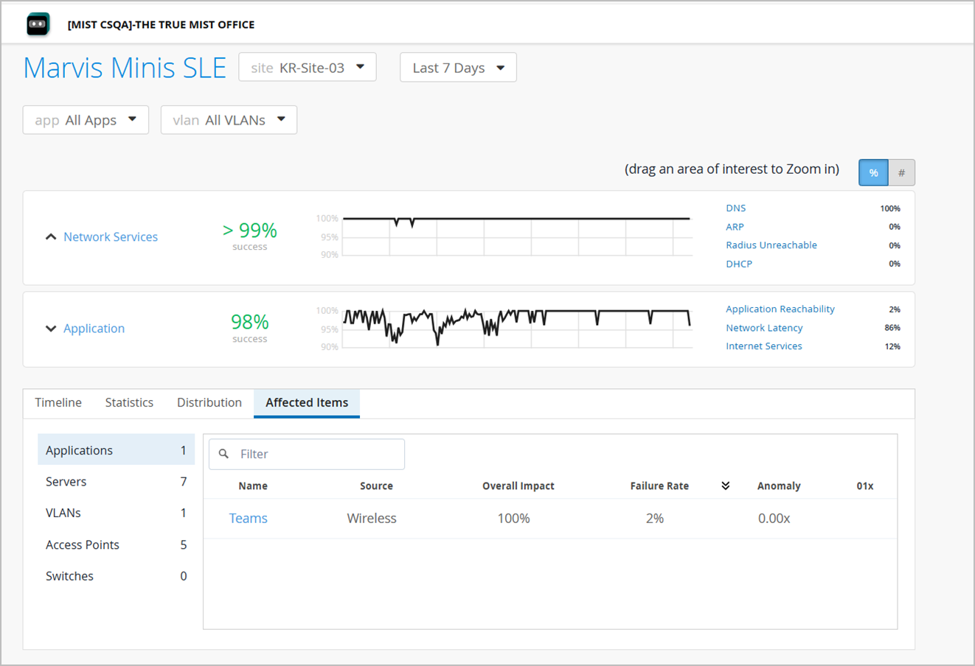Open the app All Apps dropdown
This screenshot has width=975, height=666.
click(x=86, y=120)
